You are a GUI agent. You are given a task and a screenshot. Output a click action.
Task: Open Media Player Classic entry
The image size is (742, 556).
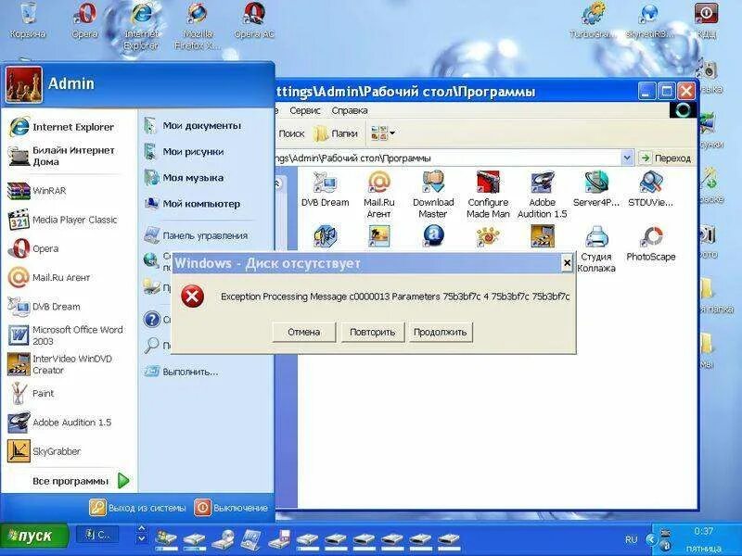coord(62,220)
